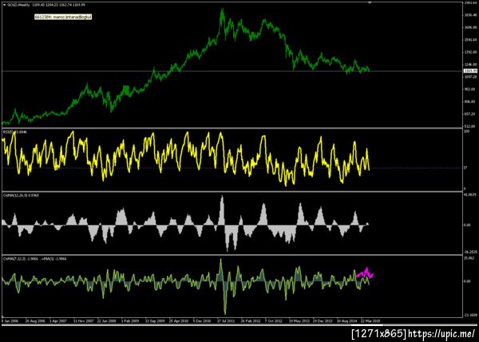This screenshot has height=342, width=479.
Task: Click the 25 Apr 2010 date label
Action: (x=179, y=321)
